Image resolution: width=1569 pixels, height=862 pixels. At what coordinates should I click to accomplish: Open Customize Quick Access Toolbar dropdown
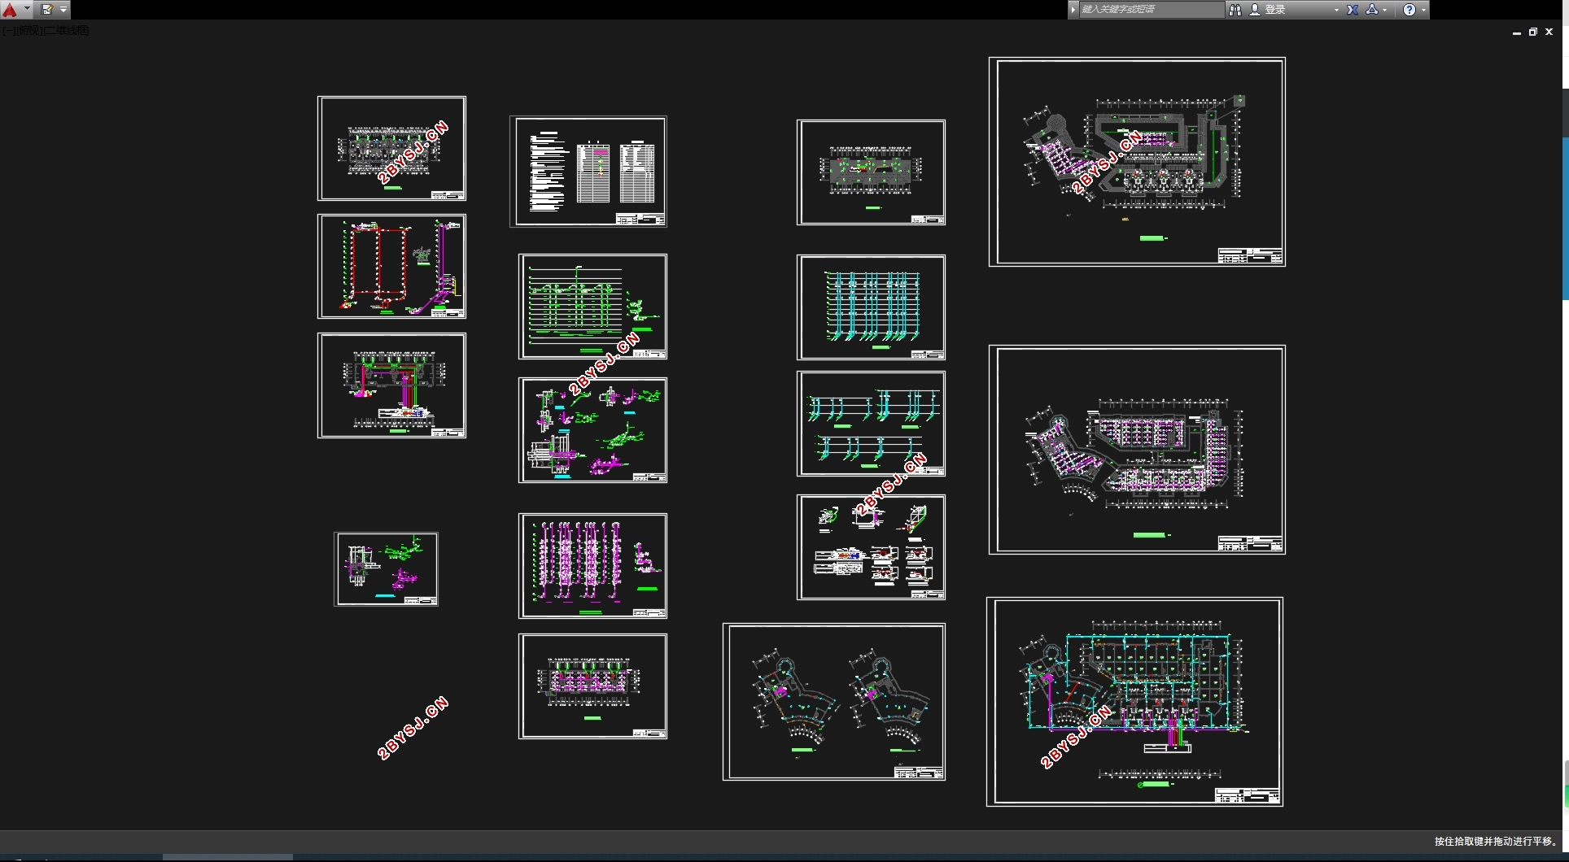(x=63, y=10)
